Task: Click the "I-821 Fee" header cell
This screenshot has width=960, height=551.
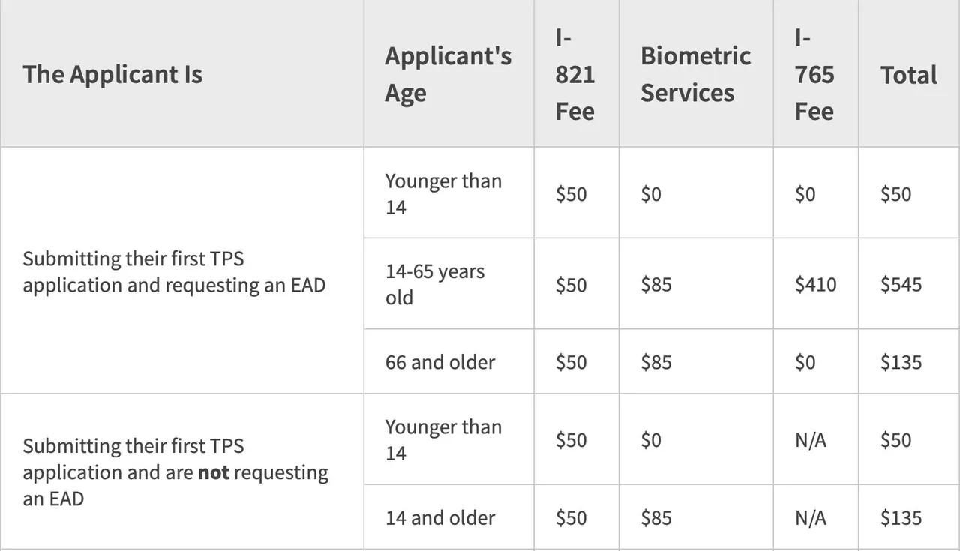Action: 574,74
